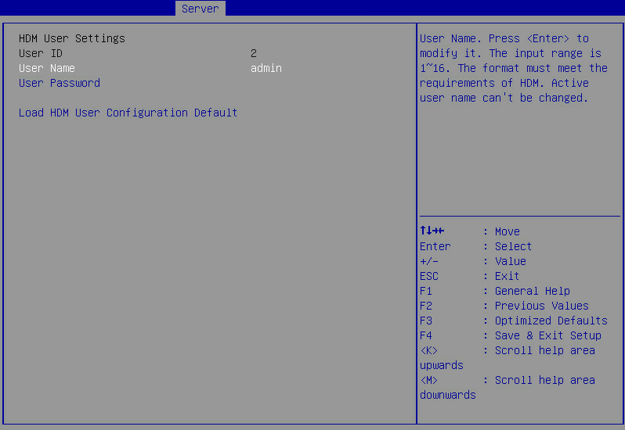Click the F1 General Help hint
Viewport: 625px width, 430px height.
click(x=495, y=291)
